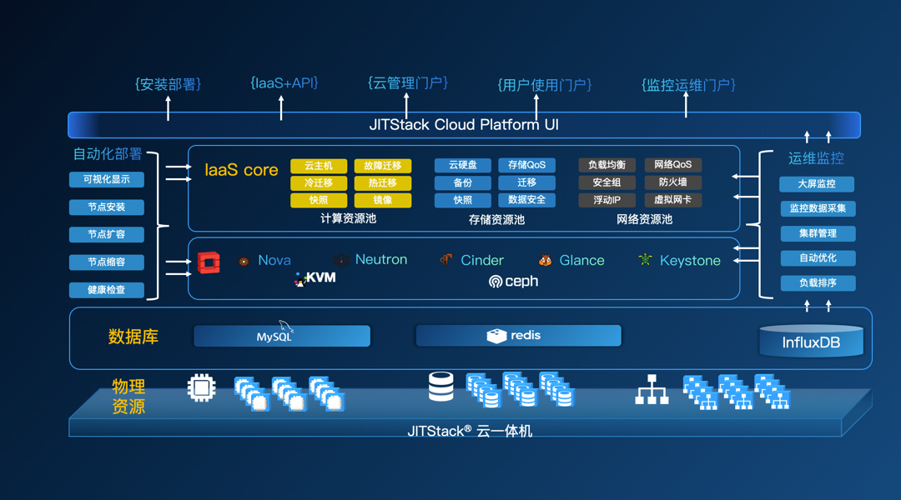Select the 监控数据采集 box
The width and height of the screenshot is (901, 500).
(818, 209)
